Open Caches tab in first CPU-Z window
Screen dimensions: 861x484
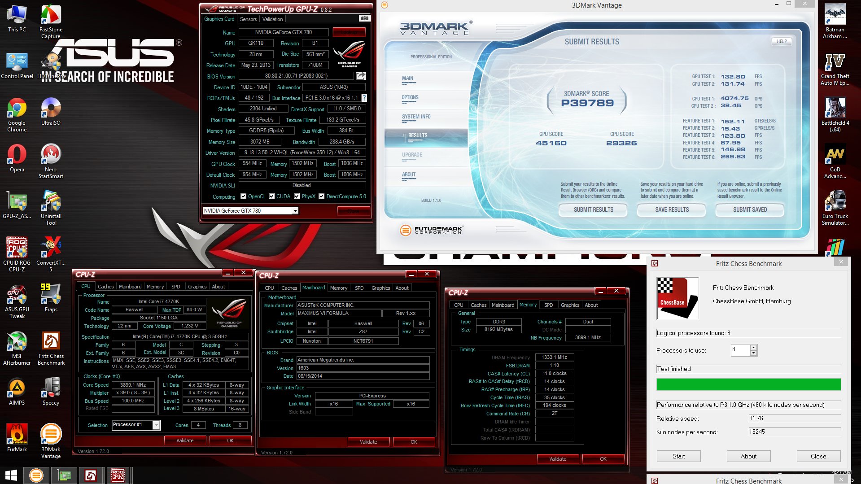[x=105, y=287]
